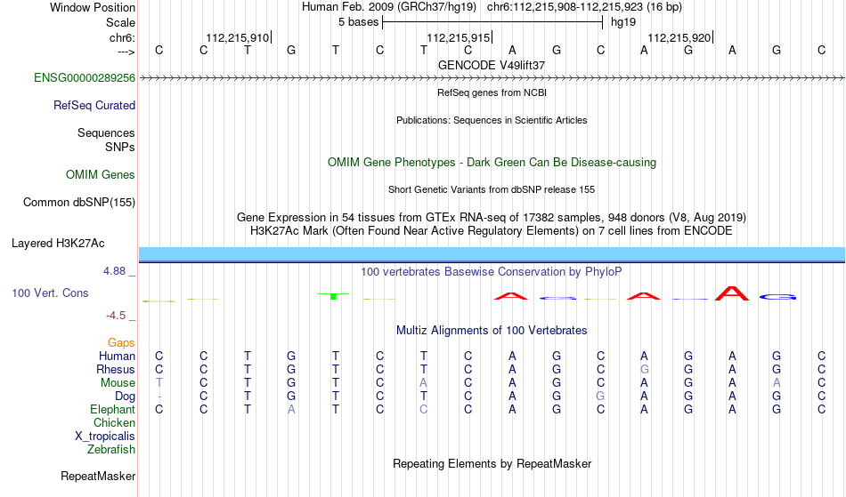846x497 pixels.
Task: Click the tallest red A in PhyloP track
Action: pos(732,293)
